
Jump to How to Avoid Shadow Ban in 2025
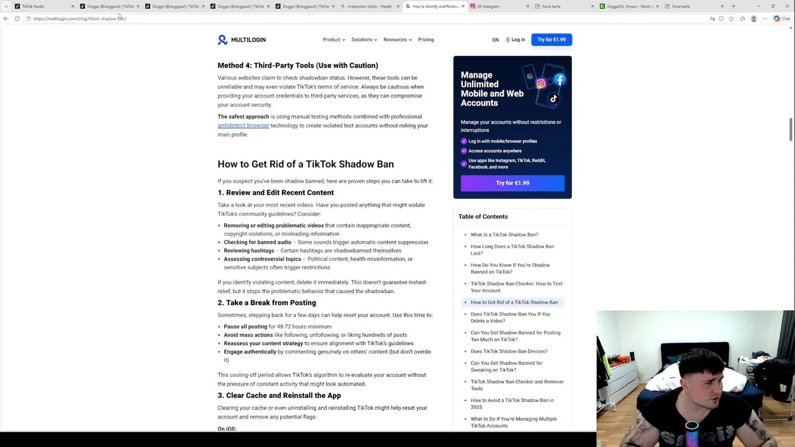tap(512, 404)
